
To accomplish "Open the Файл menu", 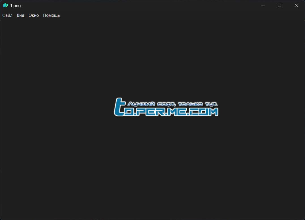I will (7, 15).
